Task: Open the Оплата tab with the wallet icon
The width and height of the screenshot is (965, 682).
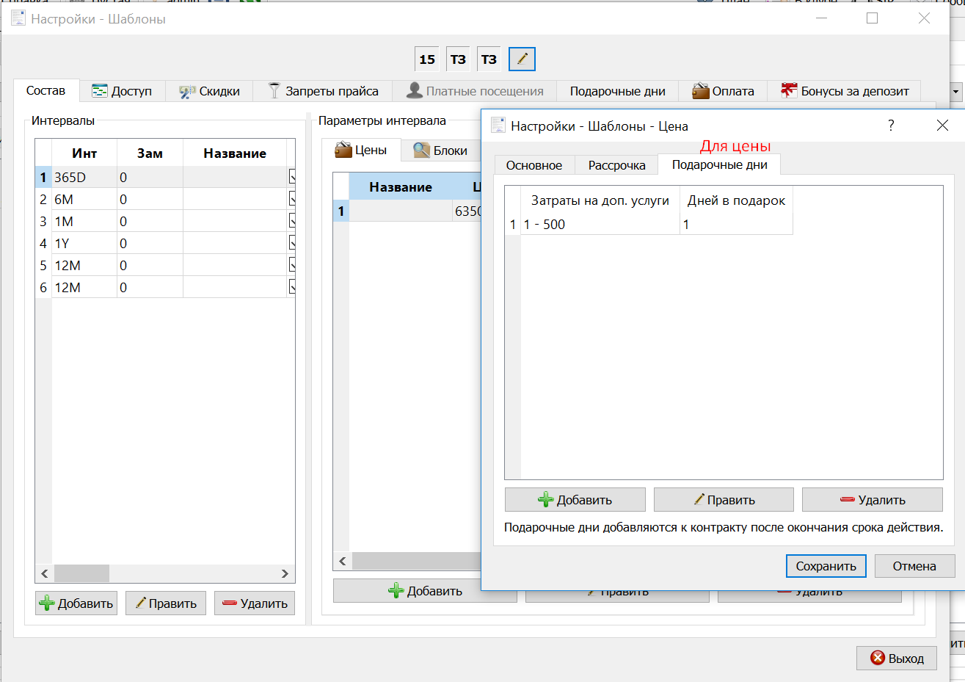Action: 723,91
